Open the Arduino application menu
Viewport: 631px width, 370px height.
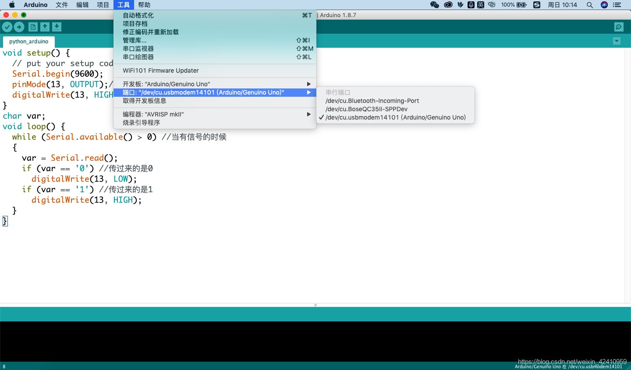pos(35,5)
